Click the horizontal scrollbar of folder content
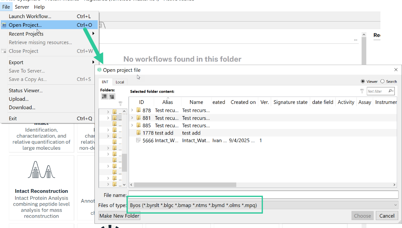Image resolution: width=402 pixels, height=228 pixels. point(263,185)
